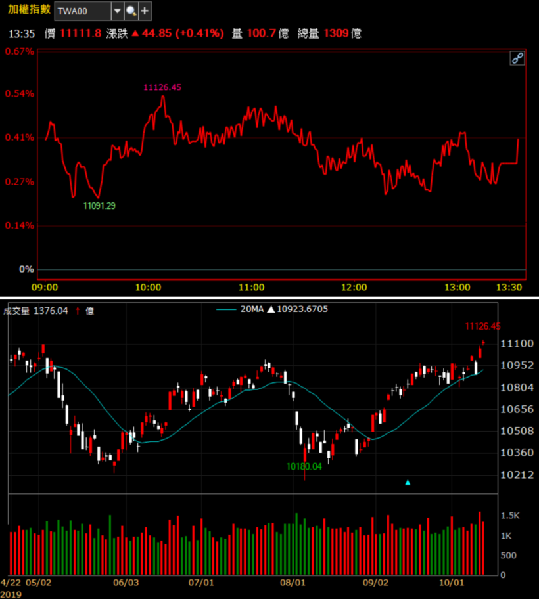Click the 13:35 timestamp in the quote bar

click(x=22, y=34)
